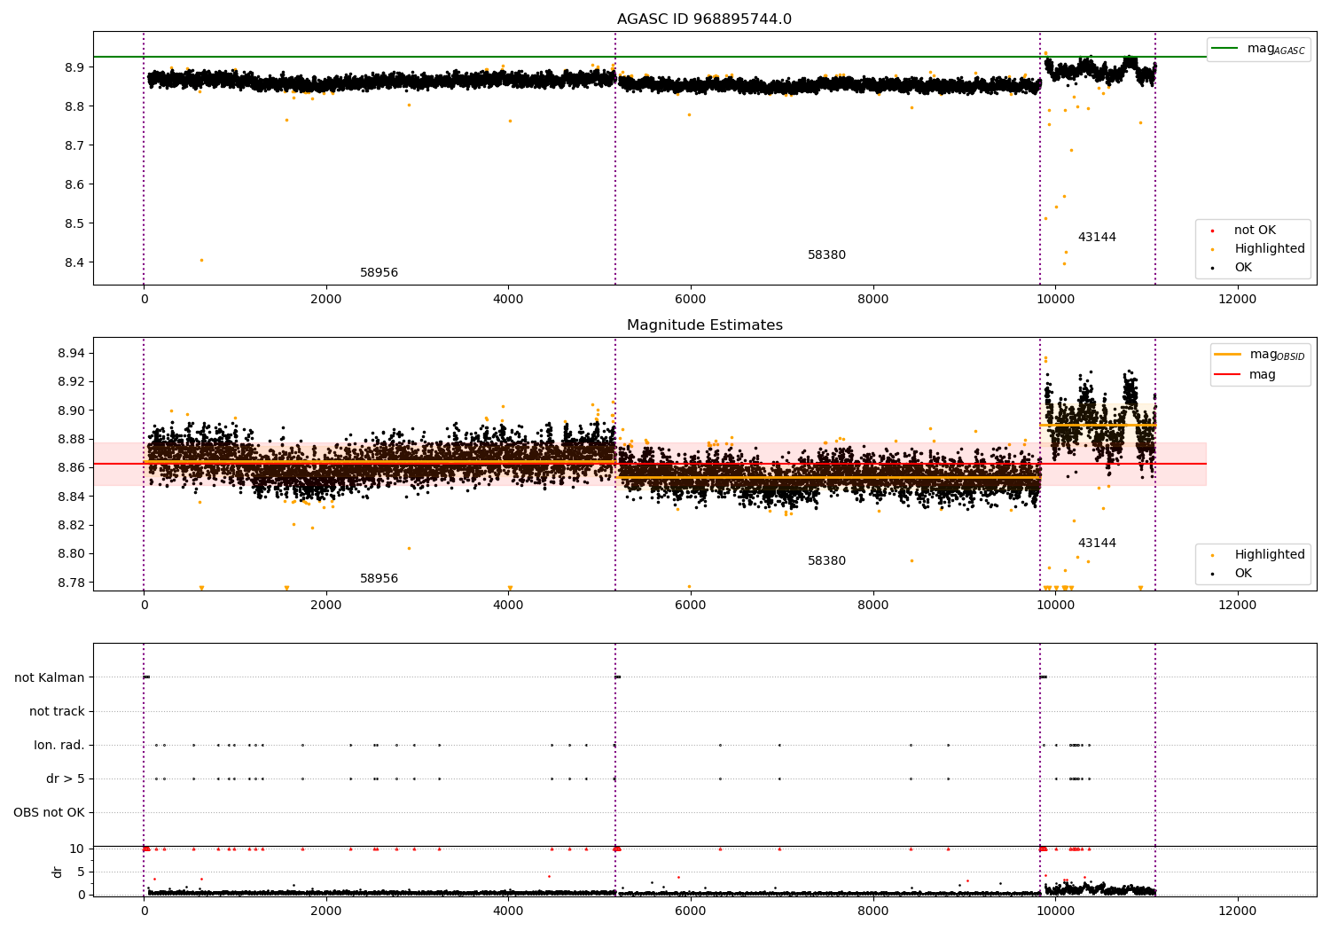Viewport: 1330px width, 931px height.
Task: Click the green mag AGASC legend line sample
Action: click(x=1224, y=48)
